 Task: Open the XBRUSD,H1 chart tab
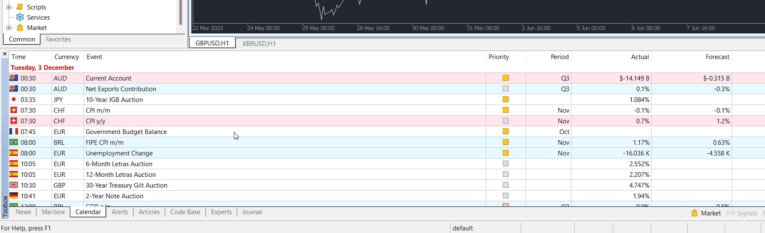click(x=259, y=43)
